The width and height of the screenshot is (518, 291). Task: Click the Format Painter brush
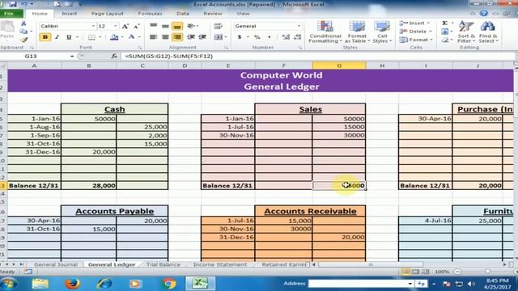(x=23, y=40)
